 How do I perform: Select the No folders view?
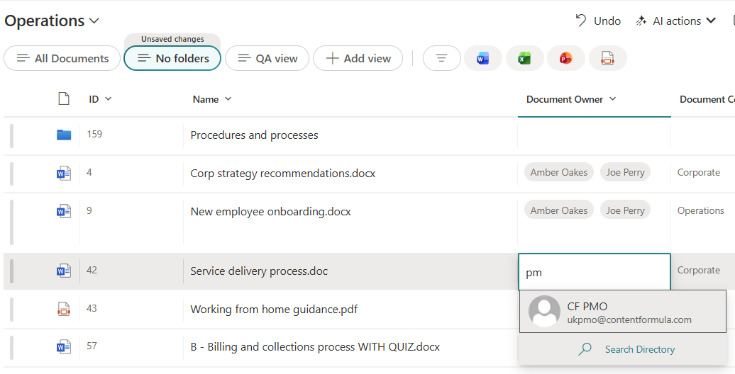coord(172,59)
